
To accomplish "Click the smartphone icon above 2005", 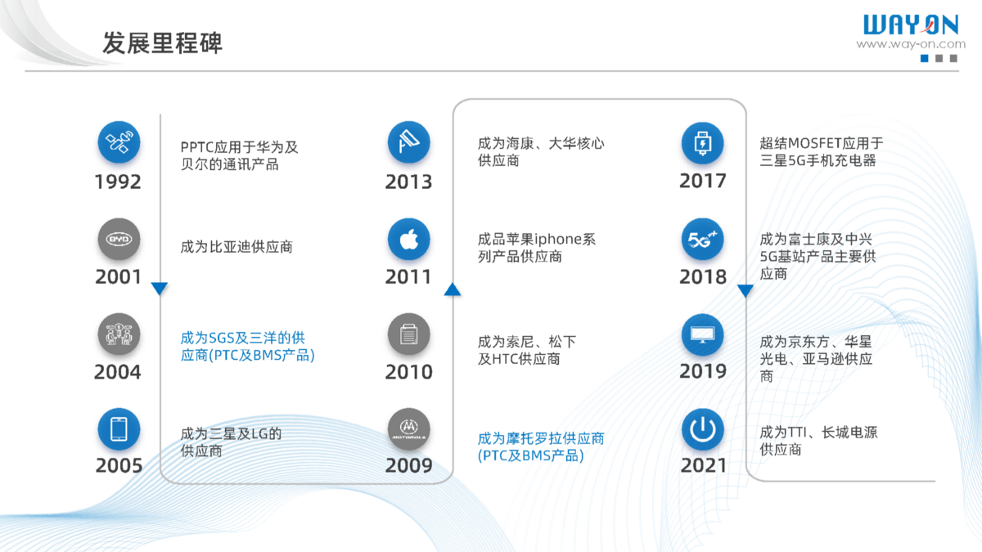I will (119, 430).
